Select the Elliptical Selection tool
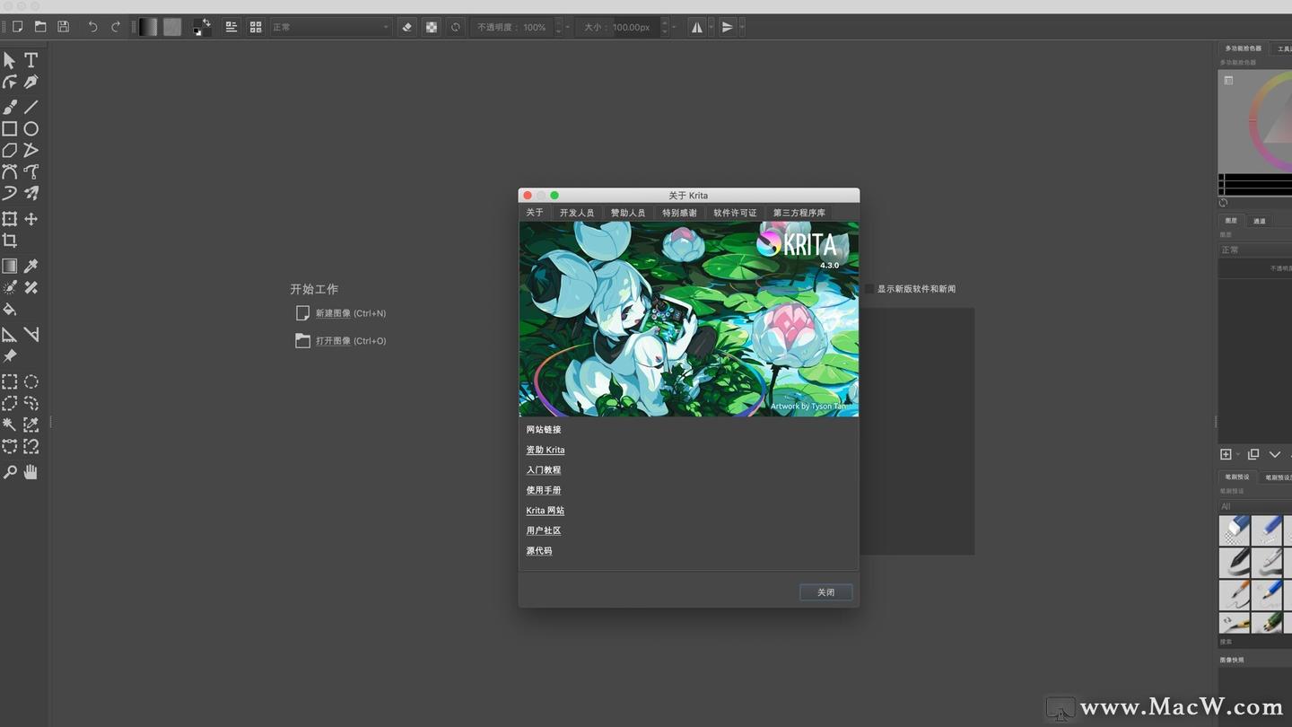This screenshot has height=727, width=1292. point(31,381)
